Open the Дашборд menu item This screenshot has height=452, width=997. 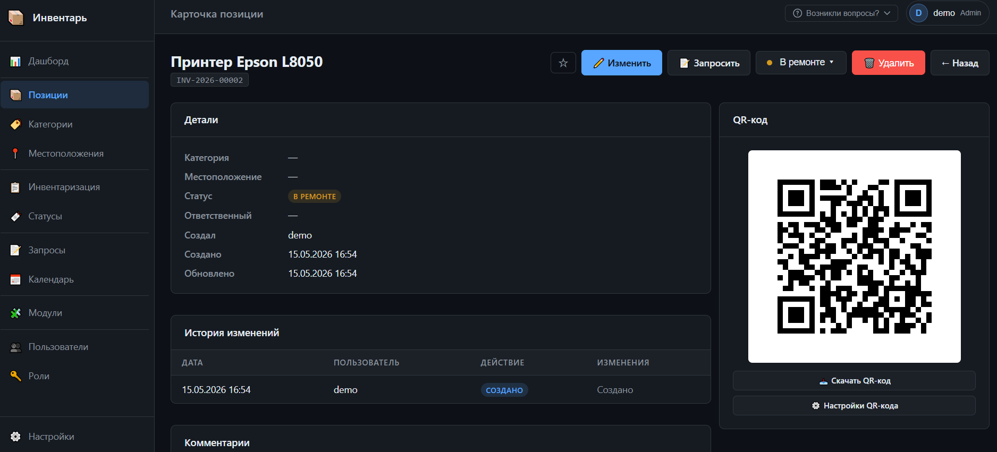pos(74,61)
